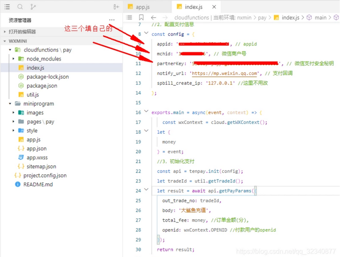Click 'out_trade_no: tradeId,' on line 25
This screenshot has width=343, height=257.
(x=192, y=201)
